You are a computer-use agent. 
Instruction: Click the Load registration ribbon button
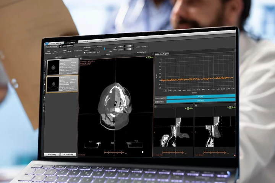point(55,52)
